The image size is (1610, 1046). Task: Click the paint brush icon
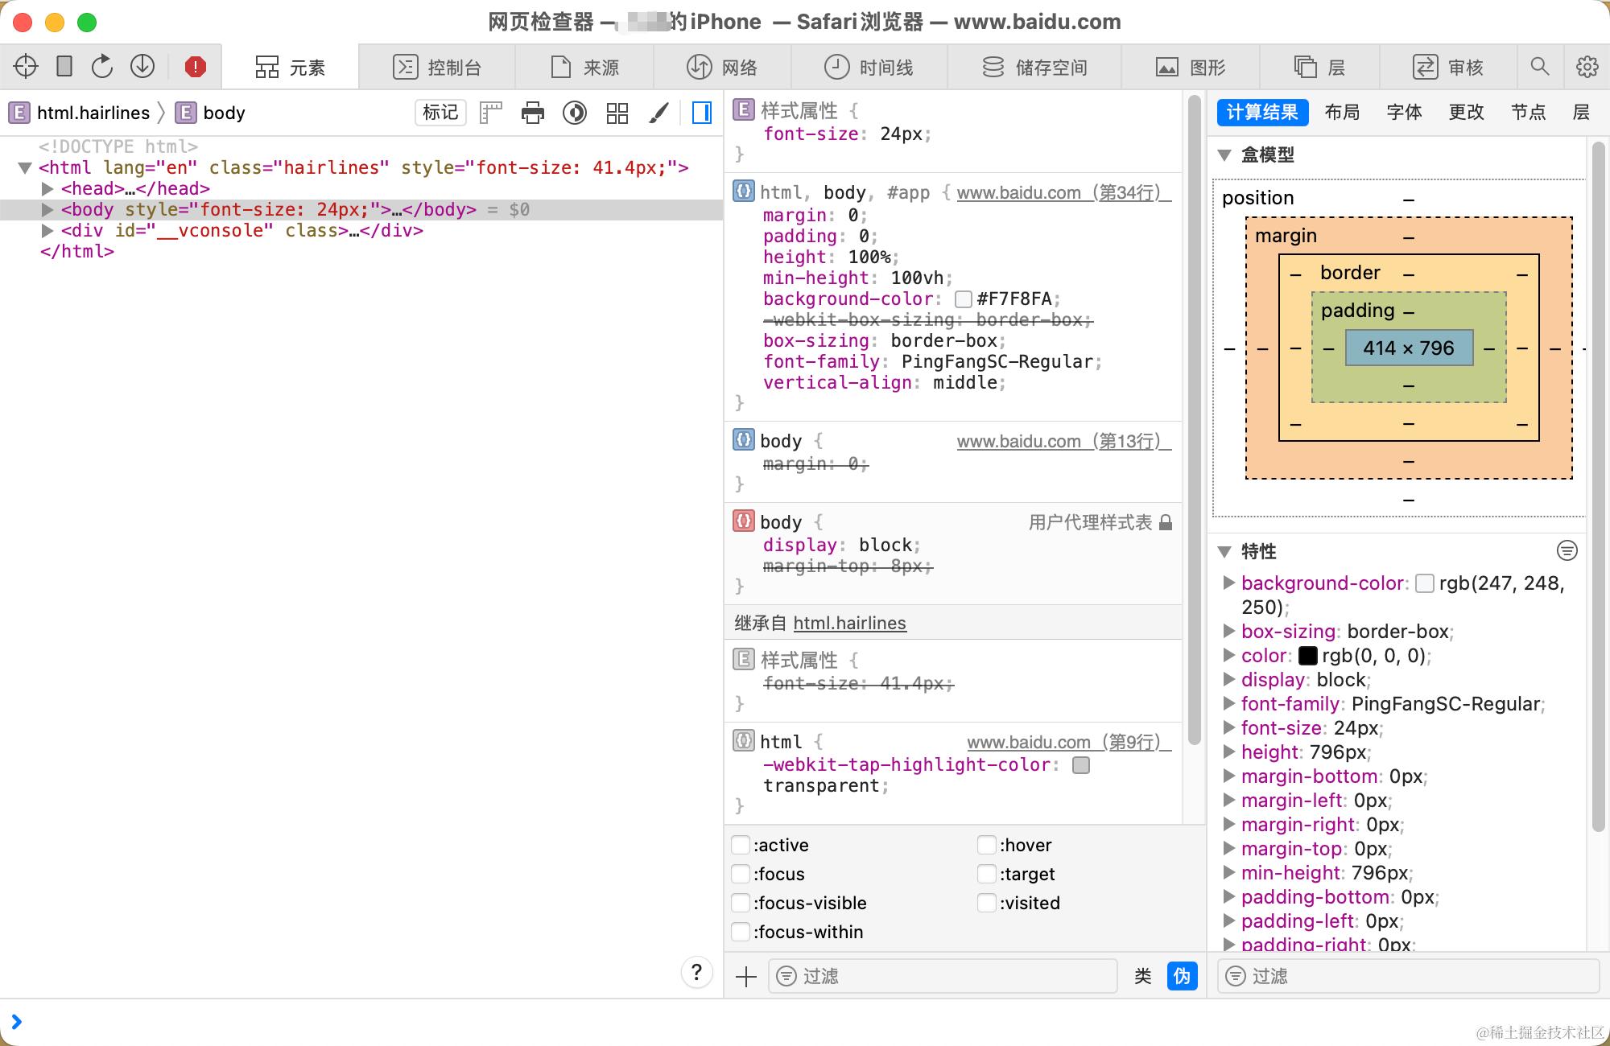658,113
